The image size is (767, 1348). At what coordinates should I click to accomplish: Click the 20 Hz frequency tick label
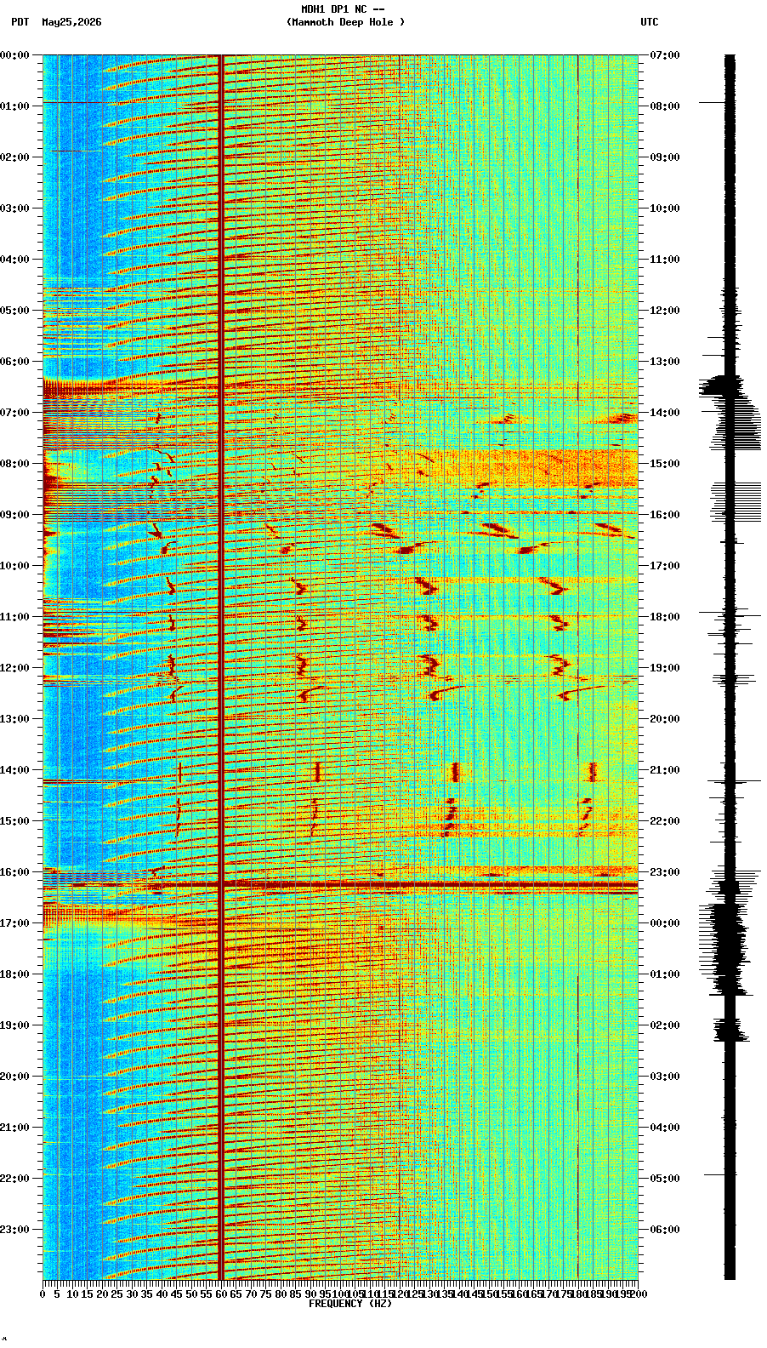[102, 1294]
